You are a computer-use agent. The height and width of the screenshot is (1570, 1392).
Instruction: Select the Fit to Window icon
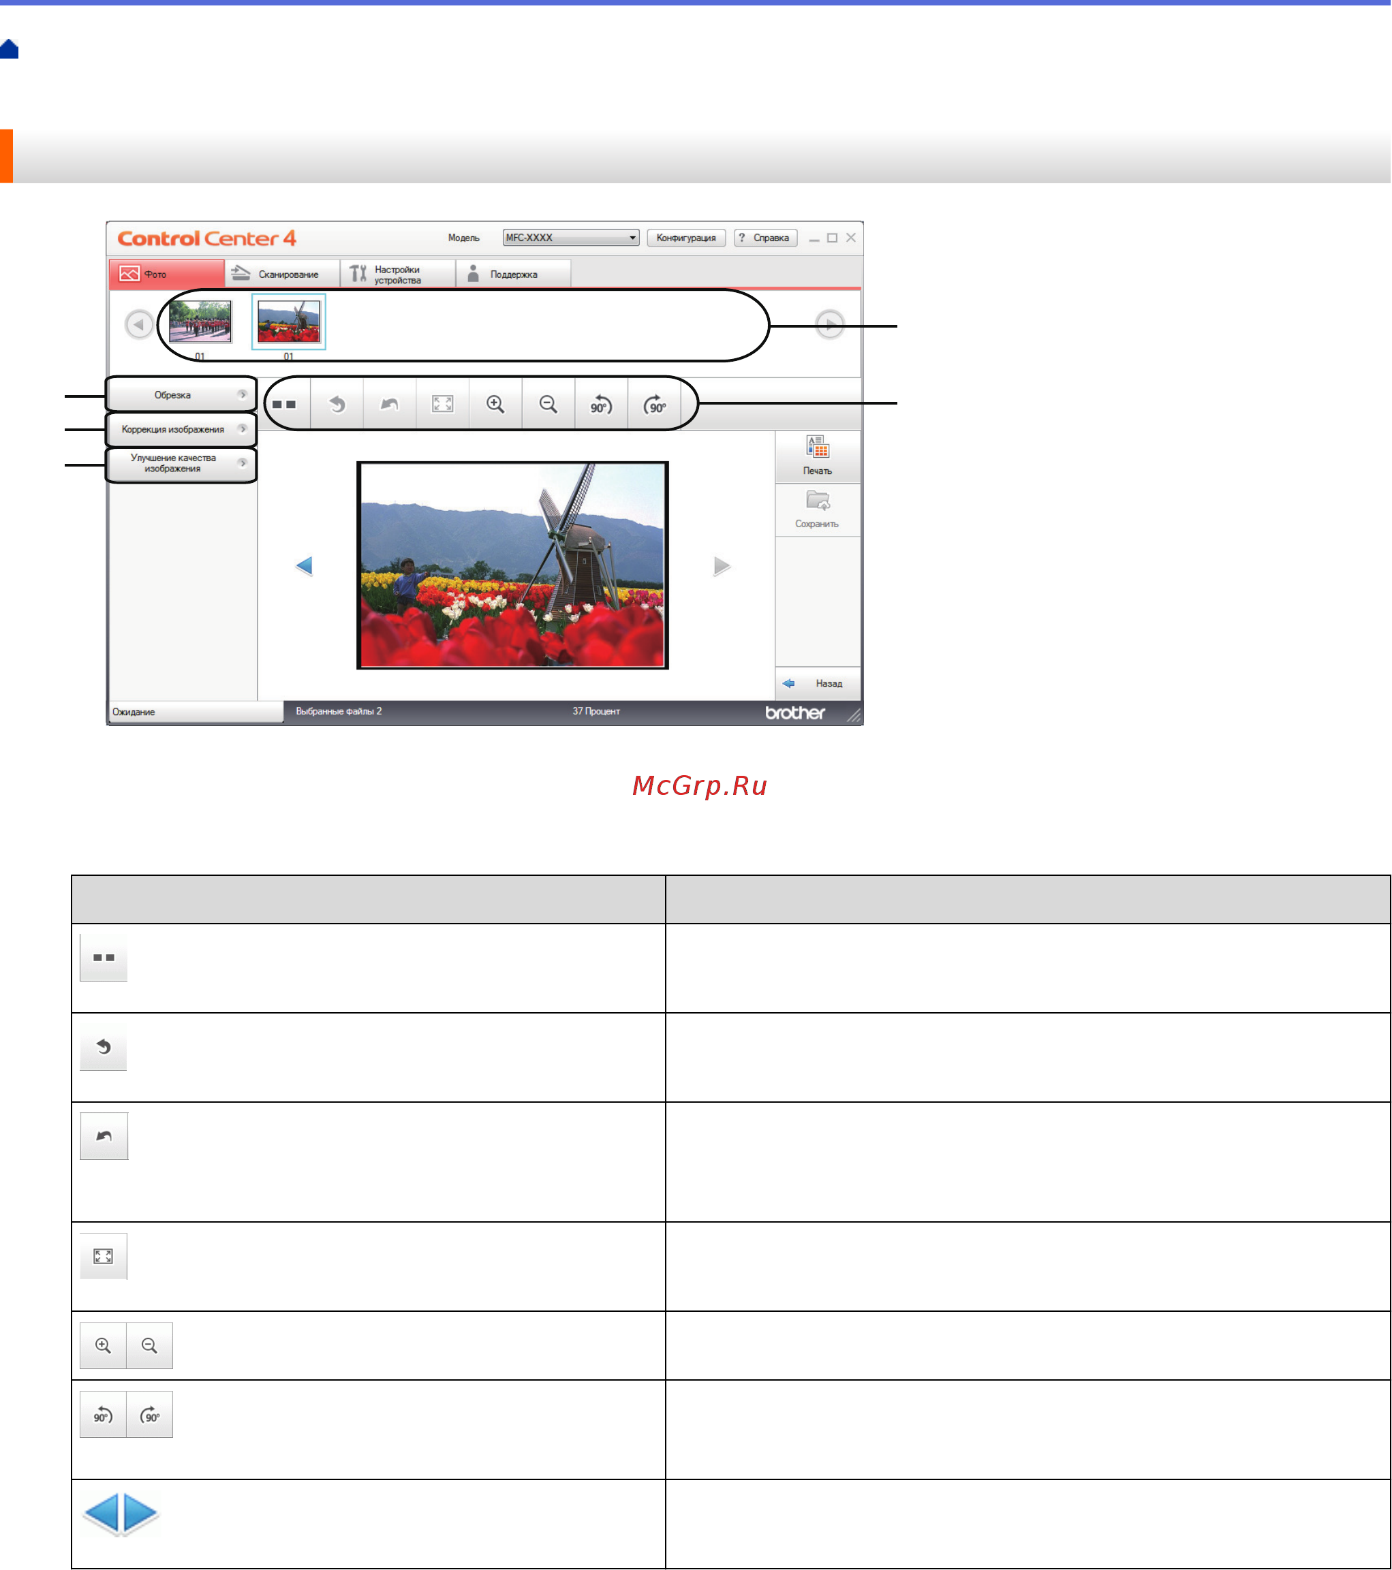coord(441,405)
